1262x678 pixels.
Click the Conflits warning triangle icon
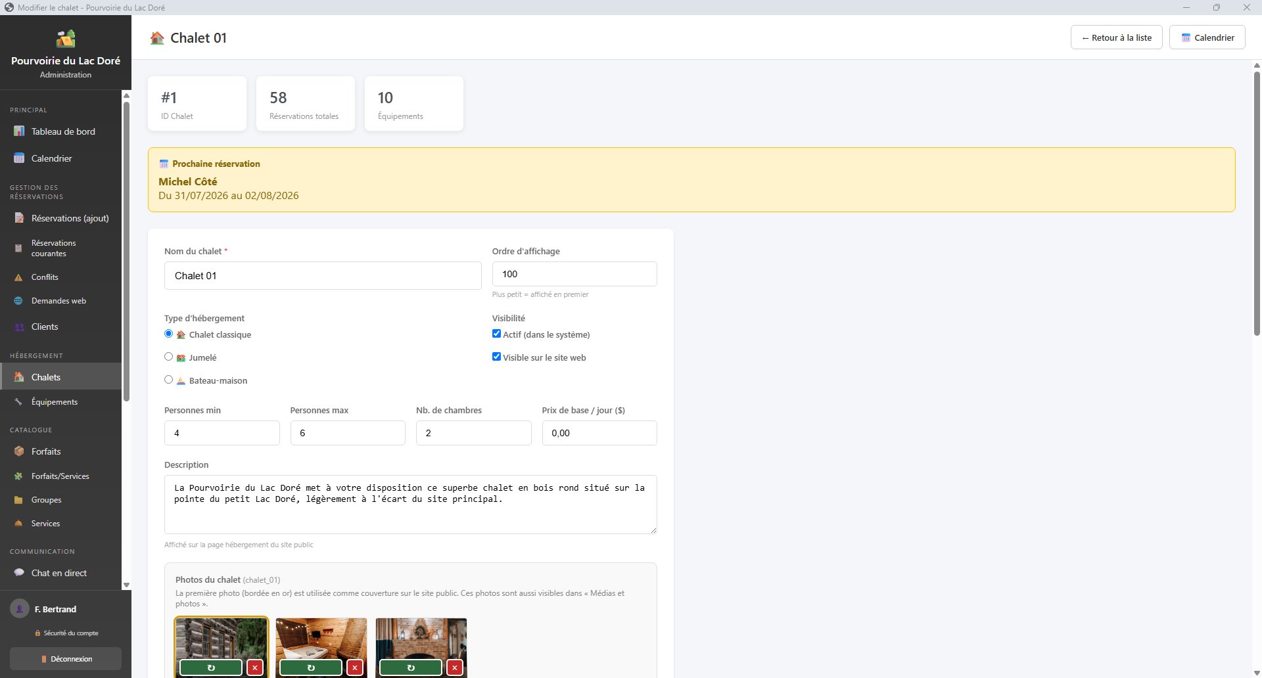(18, 277)
